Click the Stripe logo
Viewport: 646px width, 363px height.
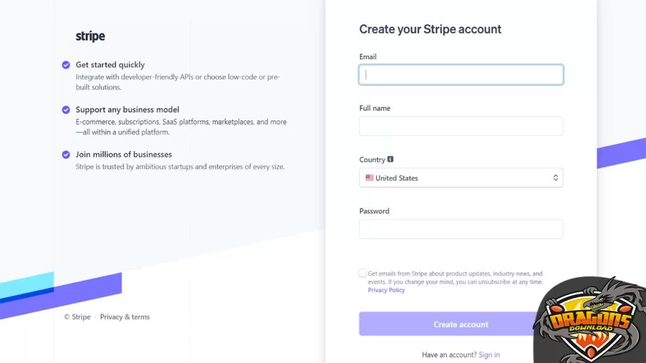(90, 37)
